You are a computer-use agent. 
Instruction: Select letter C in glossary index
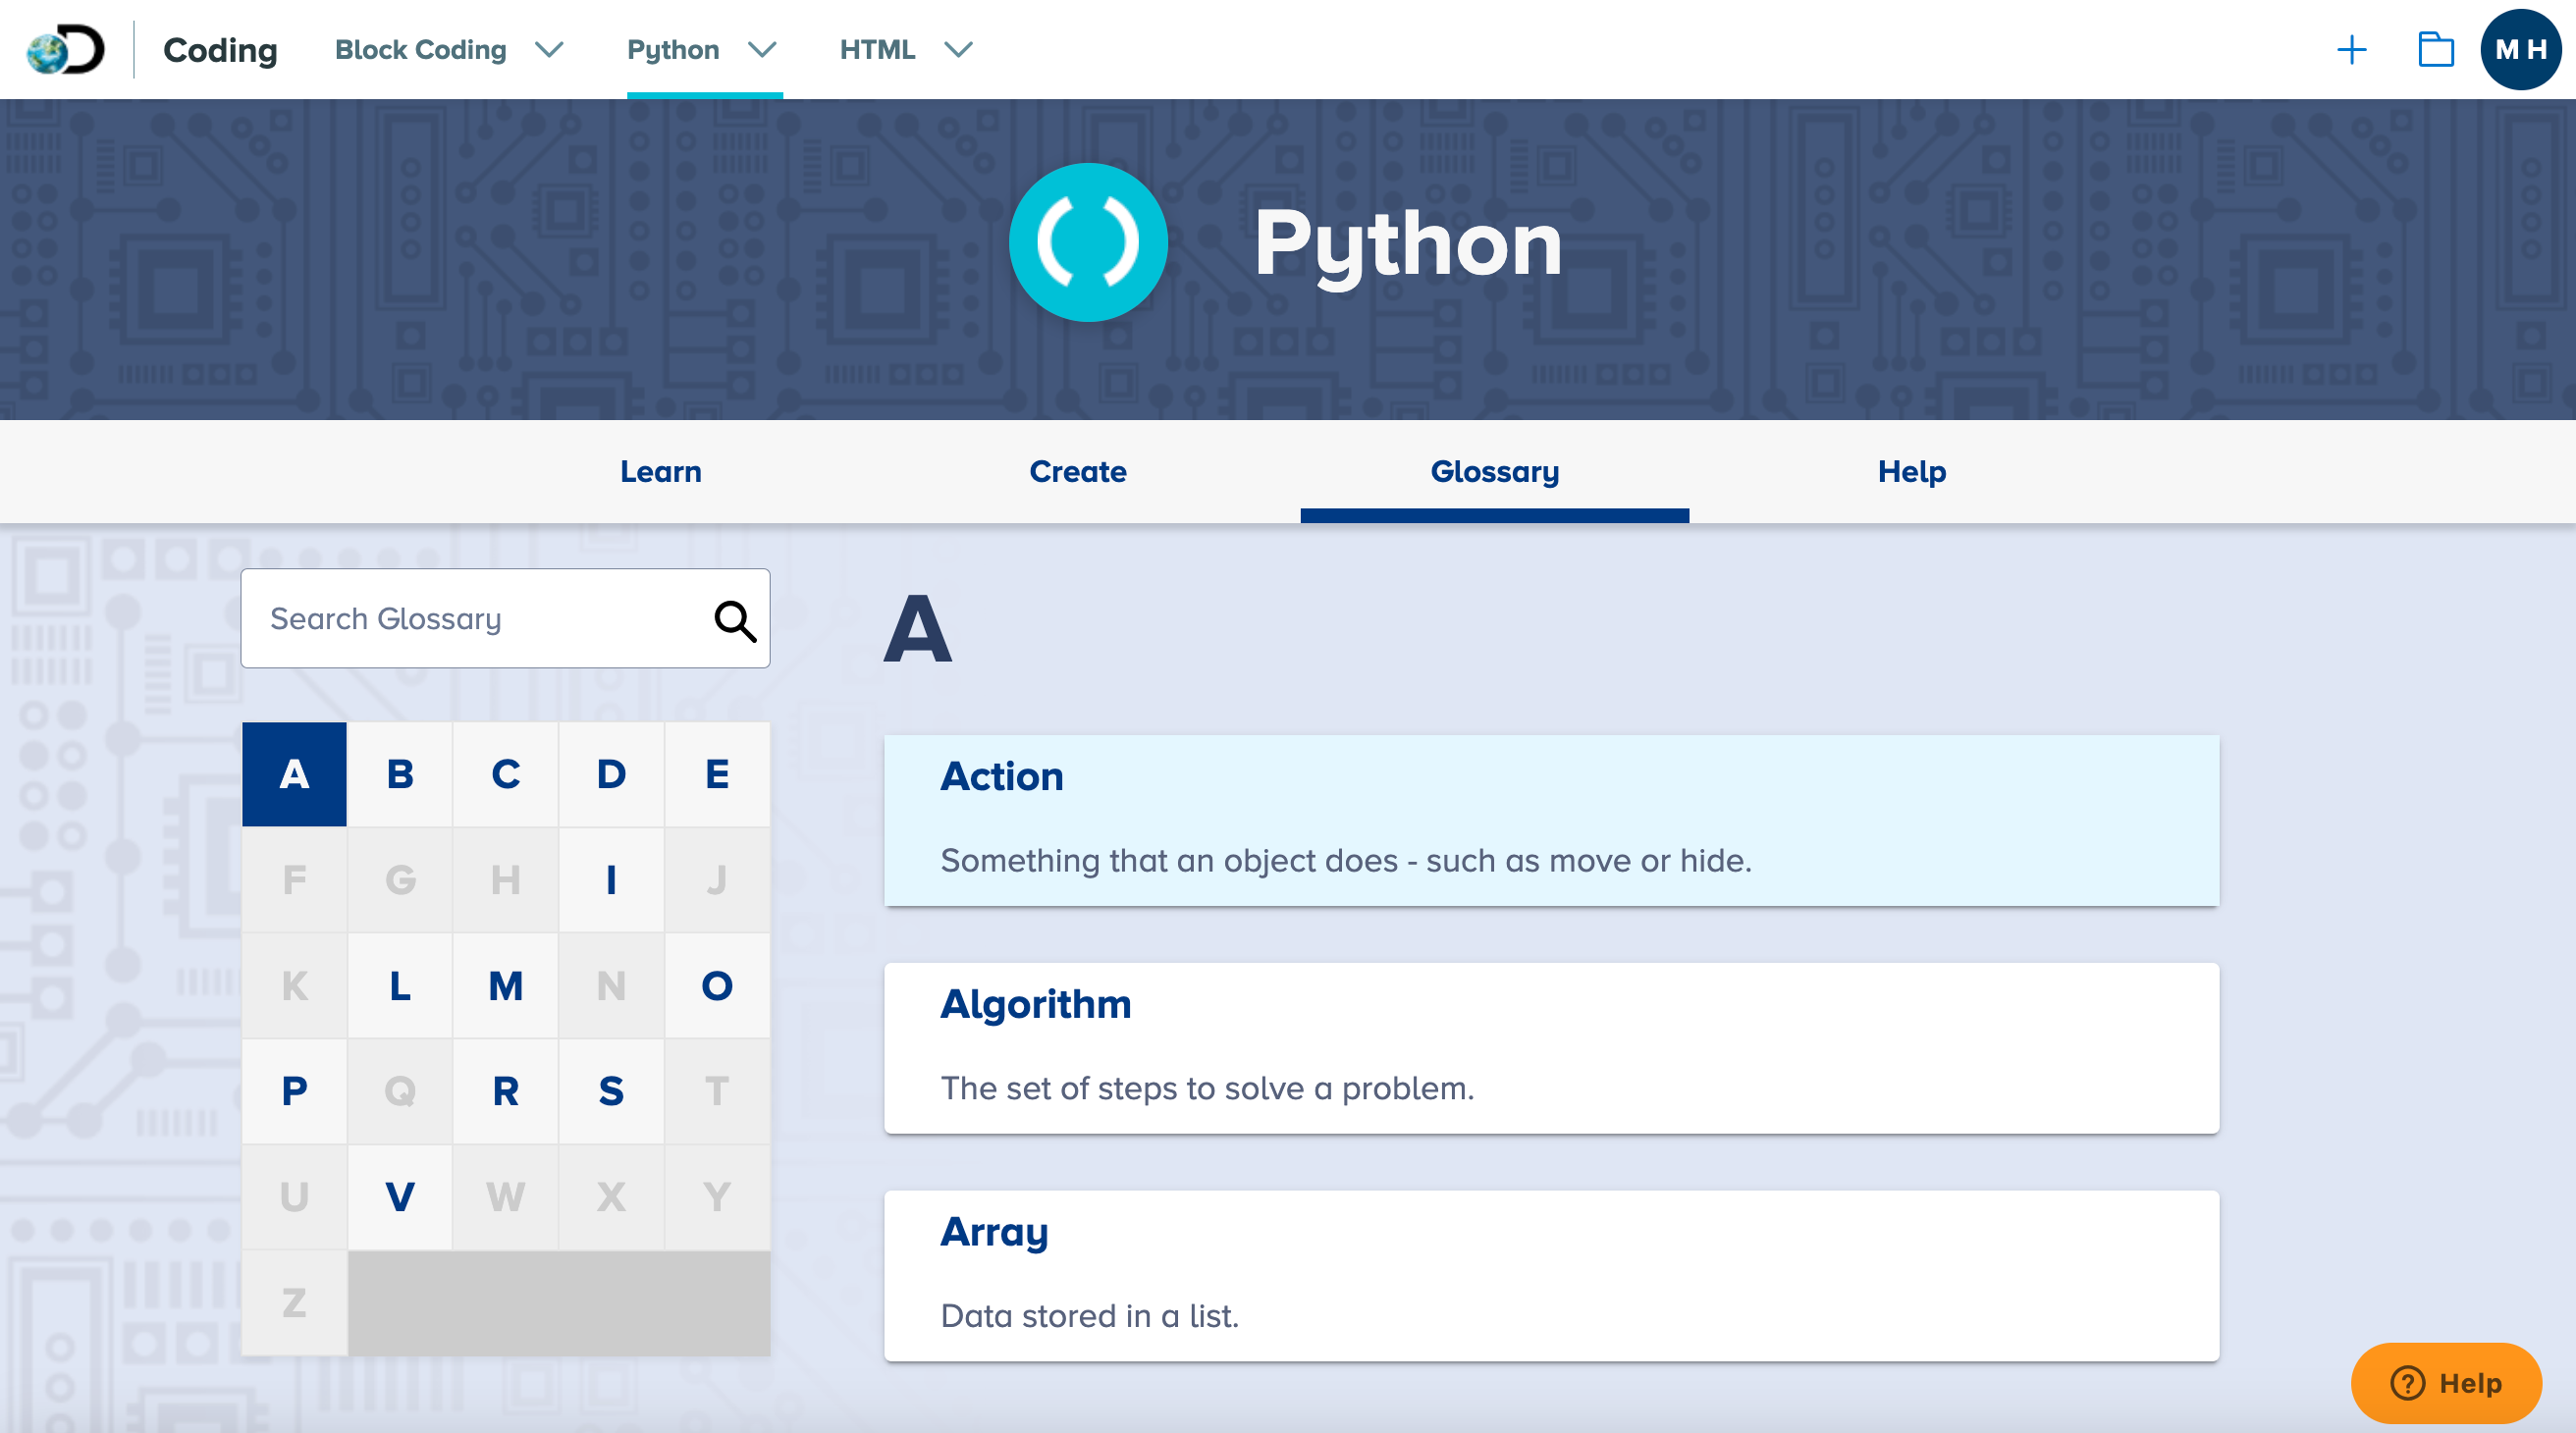506,774
